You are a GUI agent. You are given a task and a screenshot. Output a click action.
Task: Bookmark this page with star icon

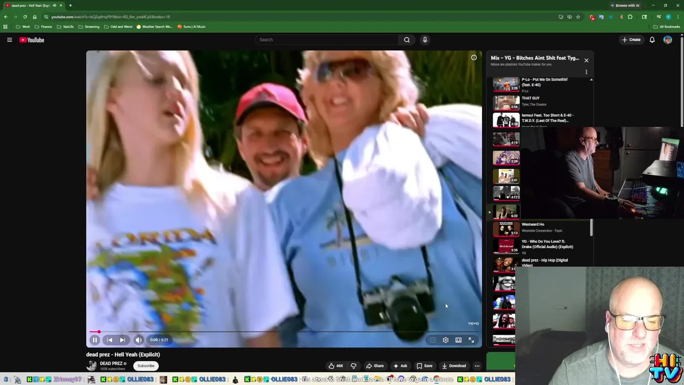tap(578, 17)
